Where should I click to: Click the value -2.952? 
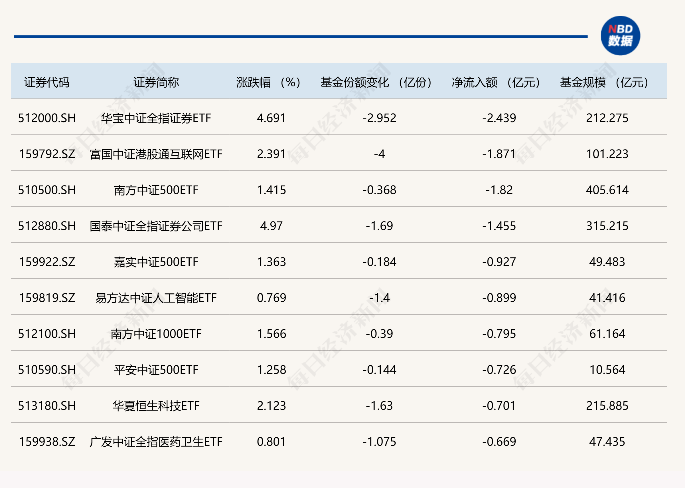click(379, 118)
